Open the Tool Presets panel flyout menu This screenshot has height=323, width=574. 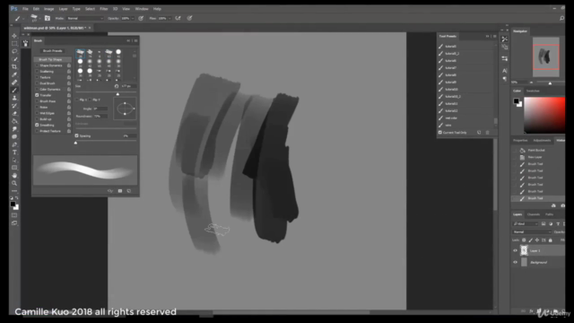point(494,36)
